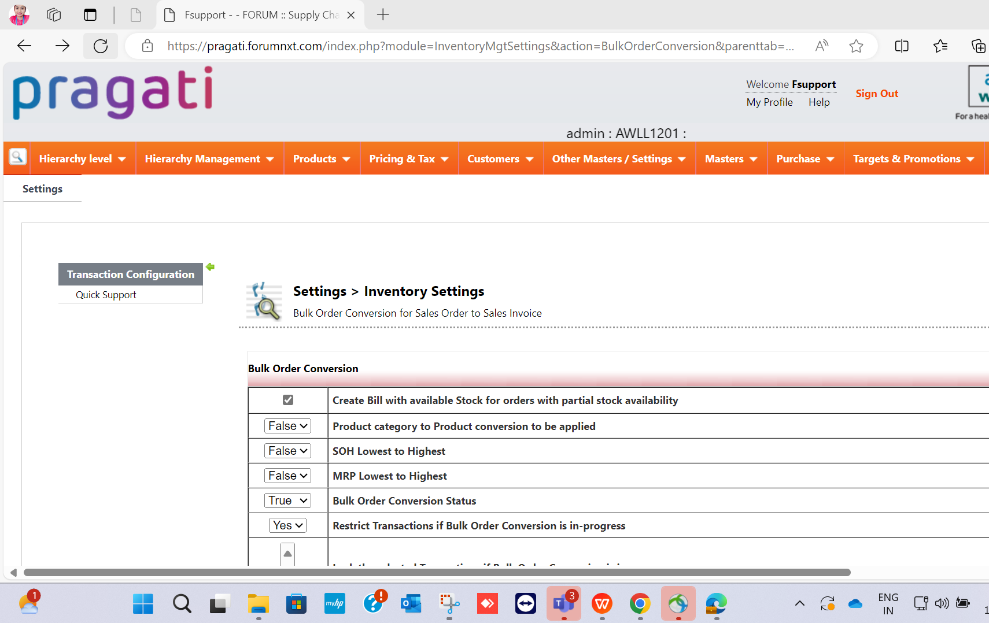The height and width of the screenshot is (623, 989).
Task: Open a new browser tab with plus icon
Action: [383, 15]
